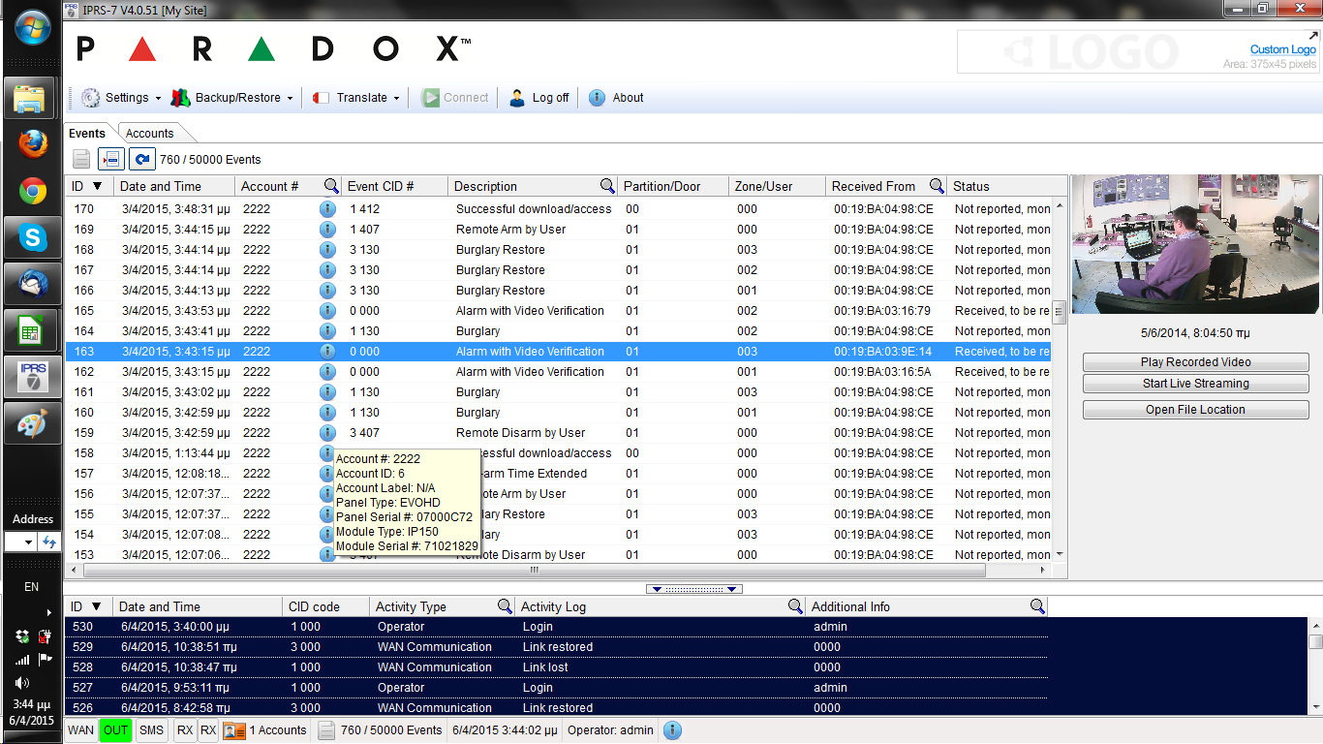This screenshot has width=1323, height=744.
Task: Click Play Recorded Video button
Action: click(1195, 362)
